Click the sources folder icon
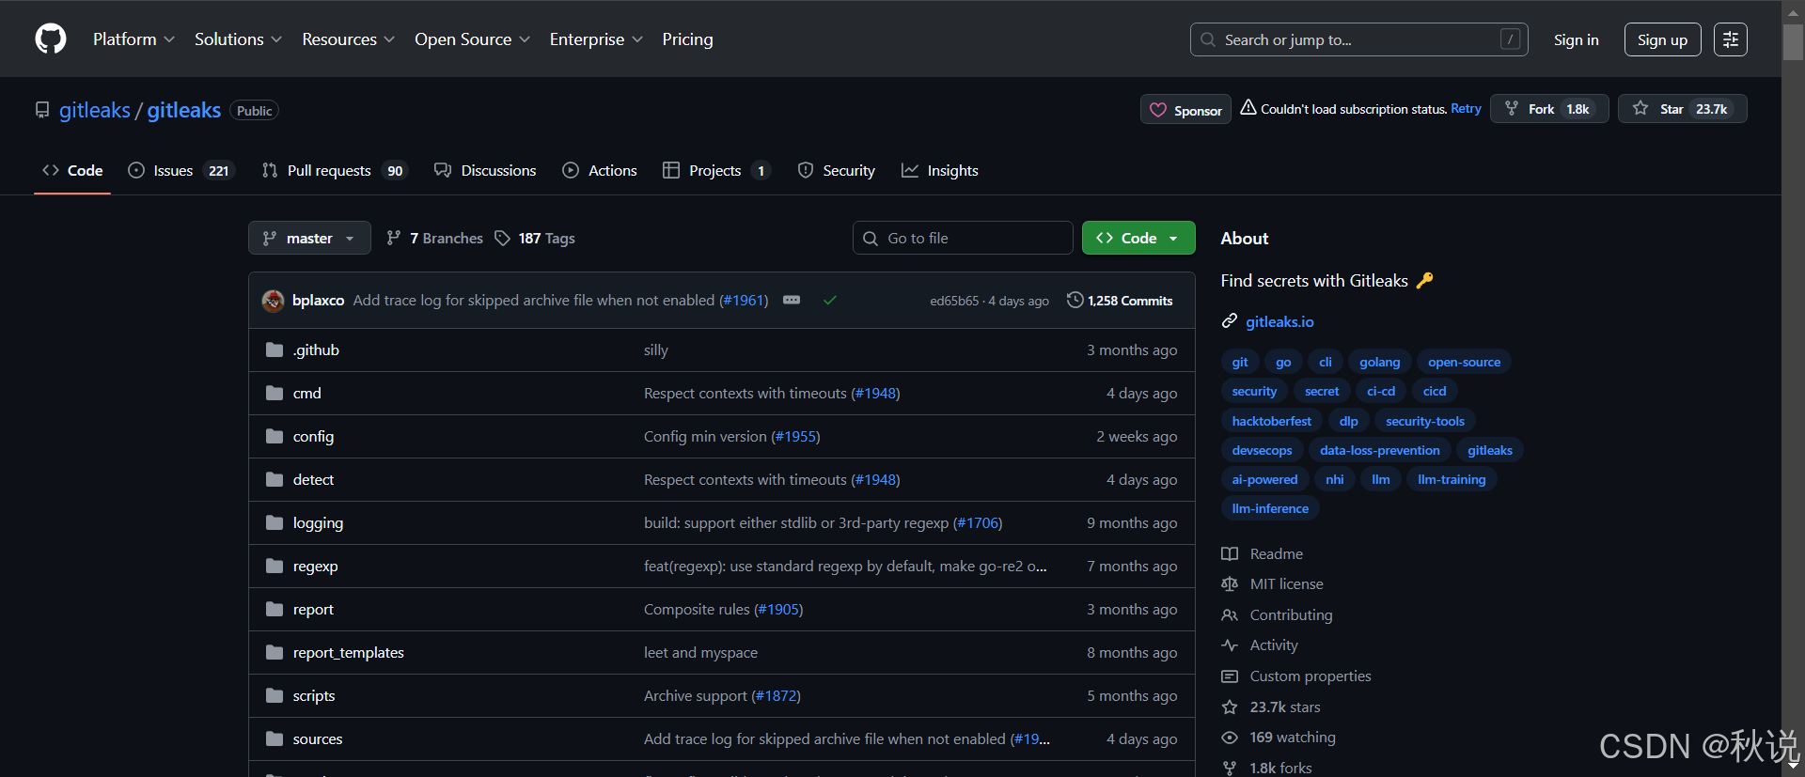Viewport: 1805px width, 777px height. click(x=275, y=738)
